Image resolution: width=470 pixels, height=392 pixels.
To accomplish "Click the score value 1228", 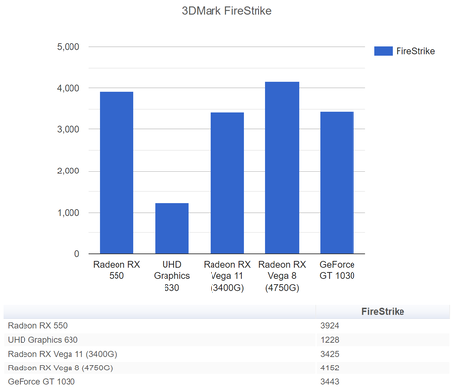I will [x=330, y=340].
